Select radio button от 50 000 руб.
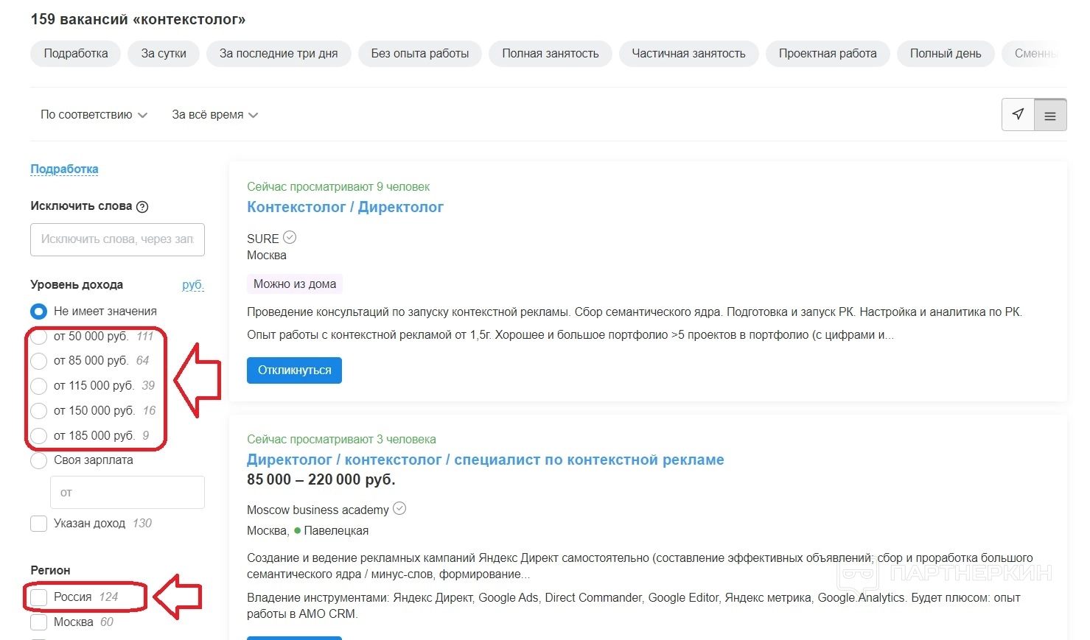Viewport: 1090px width, 640px height. [39, 337]
